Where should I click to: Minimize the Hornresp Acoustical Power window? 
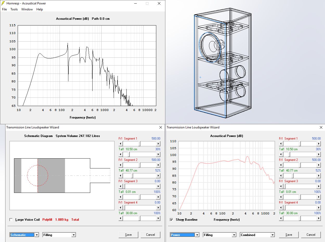pyautogui.click(x=135, y=4)
